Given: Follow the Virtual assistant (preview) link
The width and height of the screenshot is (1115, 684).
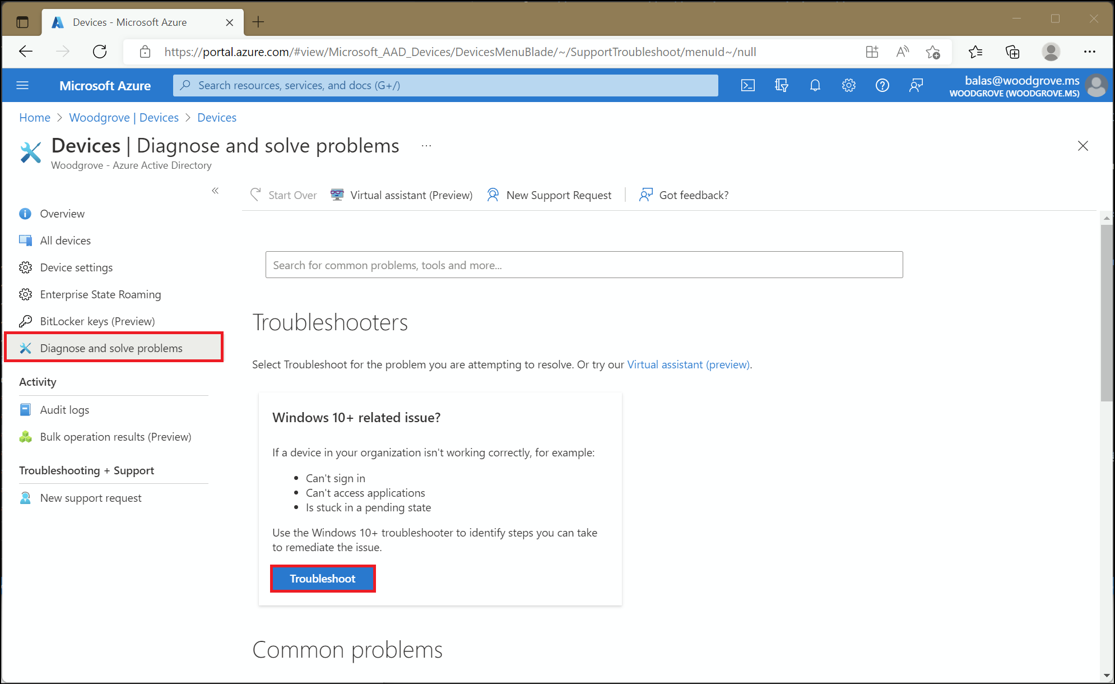Looking at the screenshot, I should click(689, 364).
